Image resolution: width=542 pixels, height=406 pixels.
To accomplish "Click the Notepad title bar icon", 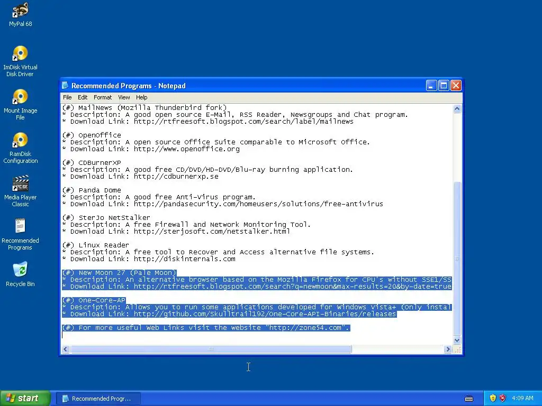I will pos(65,86).
